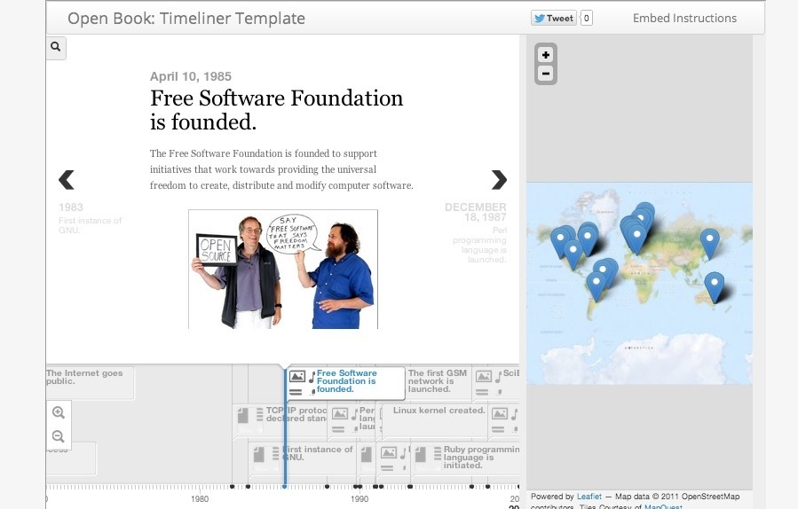Screen dimensions: 798x509
Task: Click image icon in the Sci flag
Action: (x=484, y=377)
